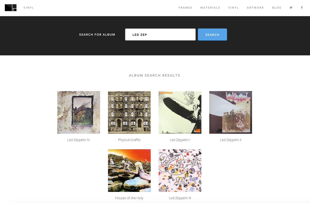
Task: Choose the Led Zeppelin I album cover
Action: (x=180, y=112)
